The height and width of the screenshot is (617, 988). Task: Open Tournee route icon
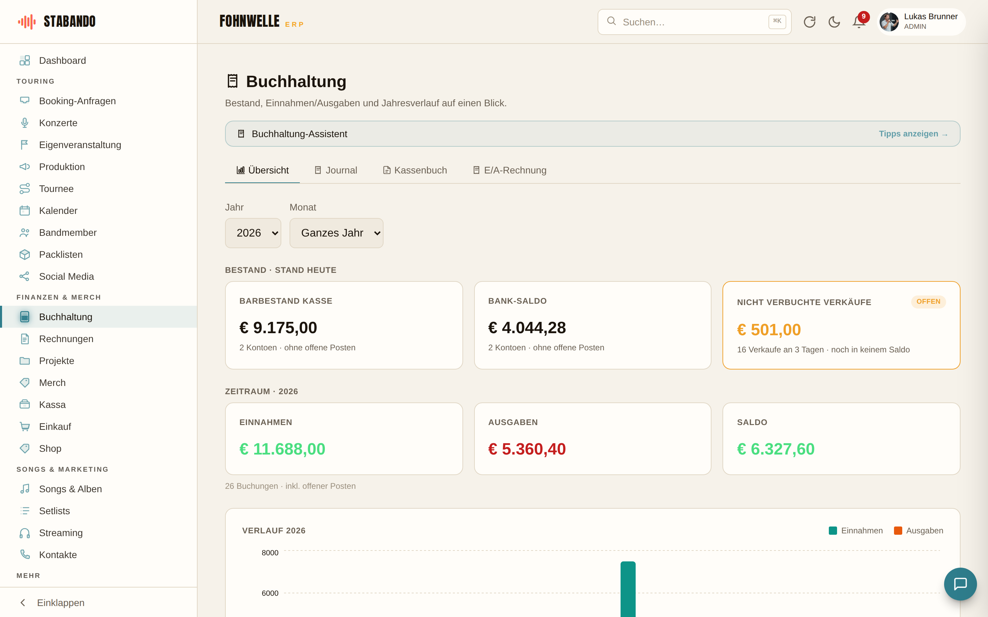pyautogui.click(x=24, y=189)
